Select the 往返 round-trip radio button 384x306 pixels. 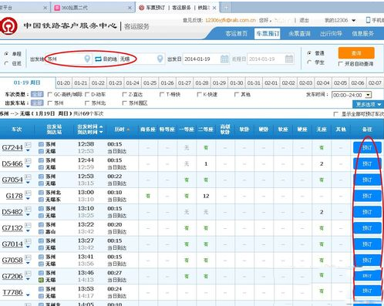tap(6, 63)
